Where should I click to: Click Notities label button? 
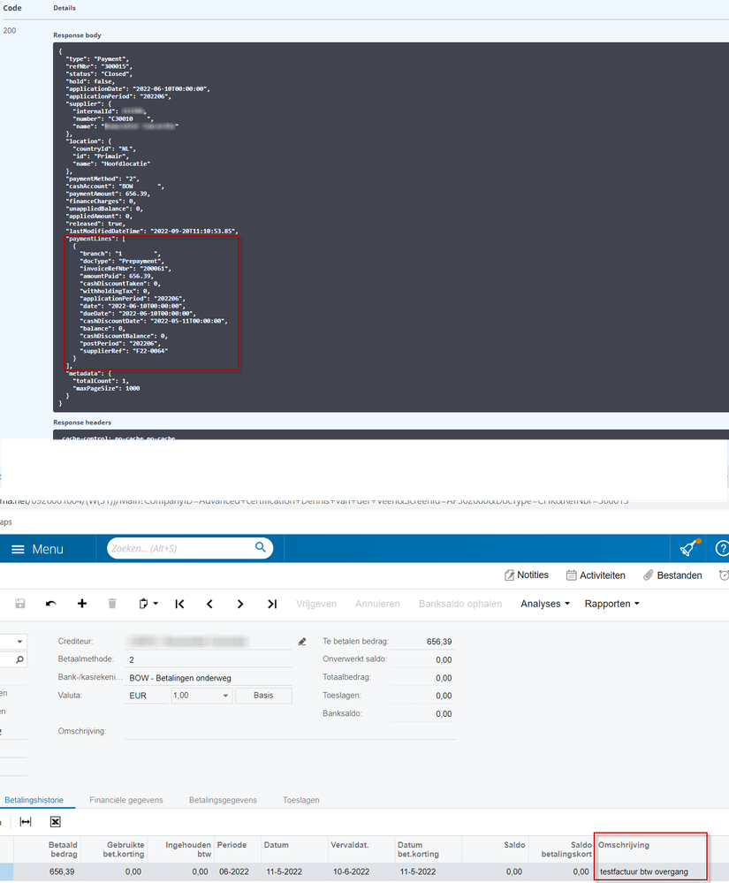tap(533, 575)
